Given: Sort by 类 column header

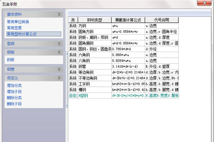Looking at the screenshot, I should (x=73, y=20).
